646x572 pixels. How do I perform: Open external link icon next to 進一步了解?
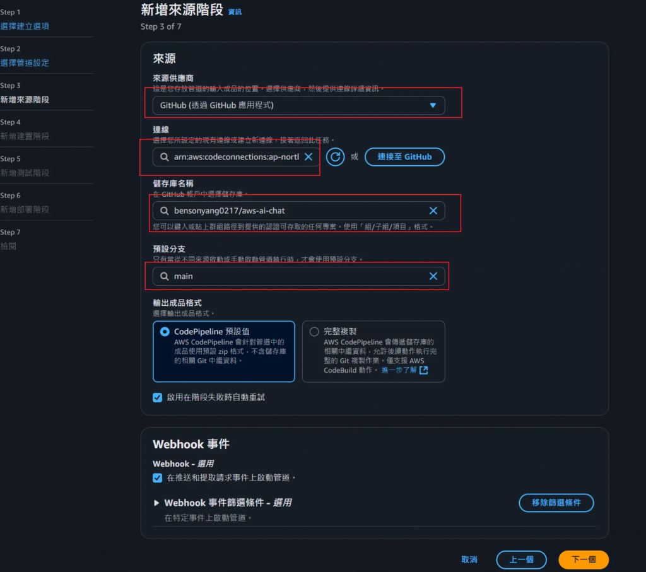coord(423,370)
